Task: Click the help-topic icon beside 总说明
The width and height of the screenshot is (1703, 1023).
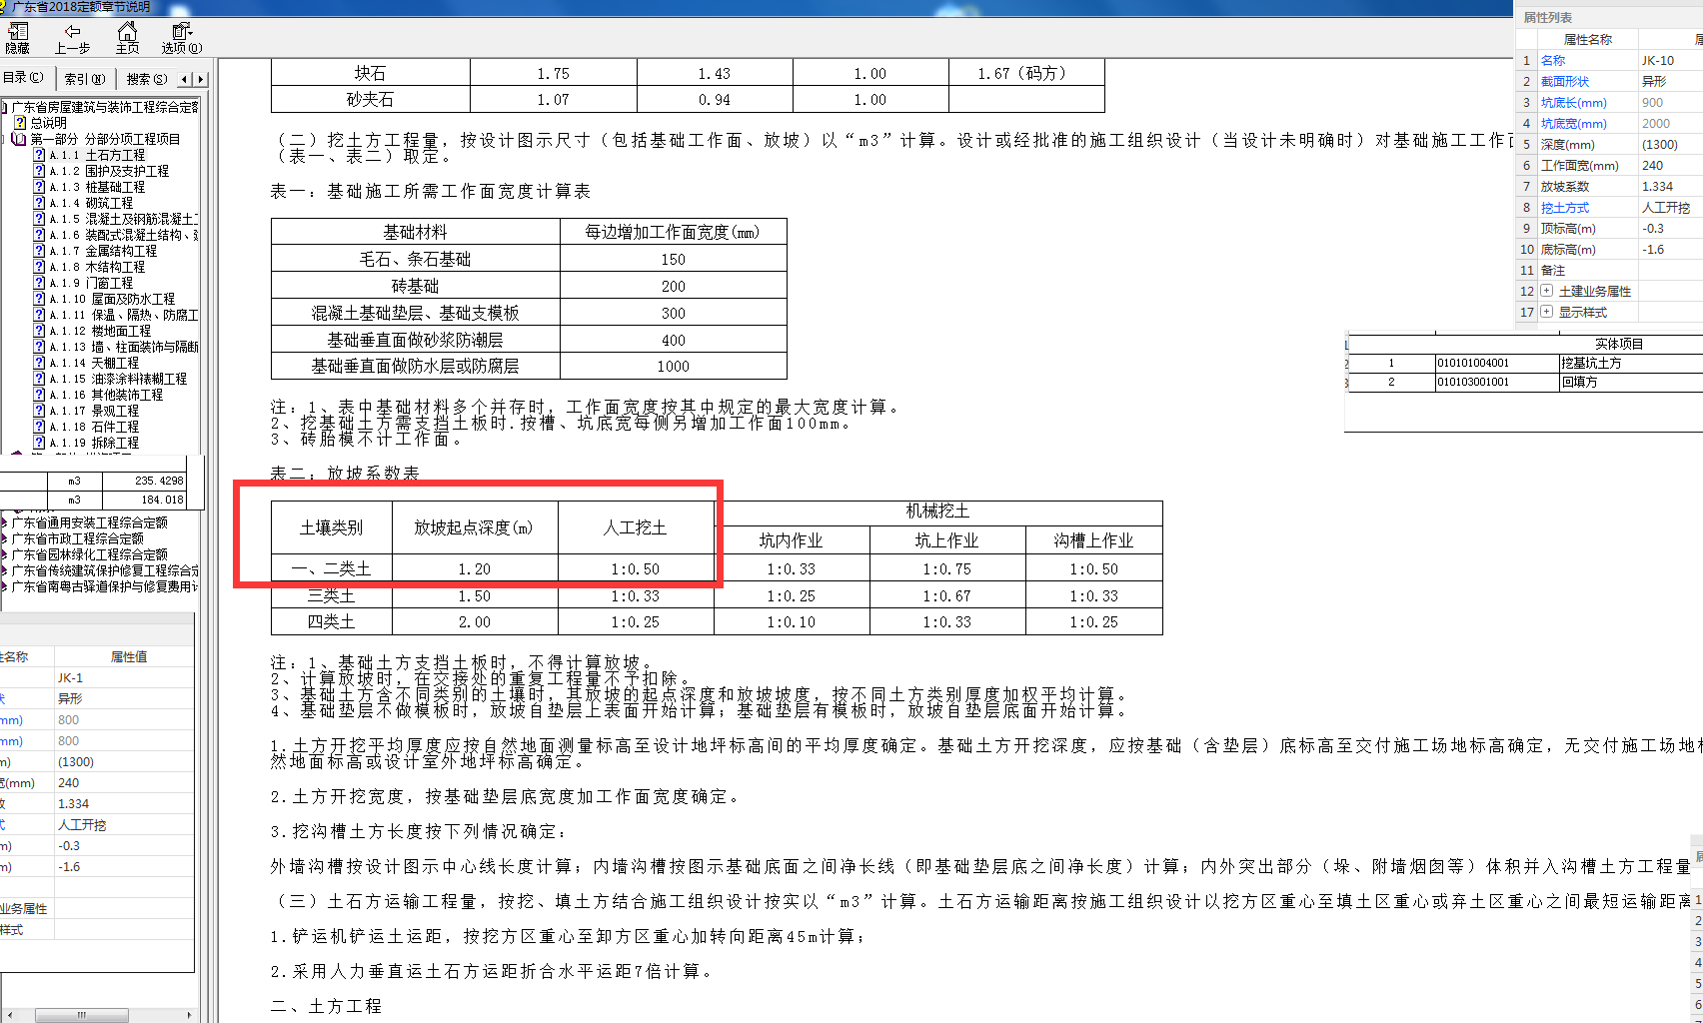Action: (x=20, y=123)
